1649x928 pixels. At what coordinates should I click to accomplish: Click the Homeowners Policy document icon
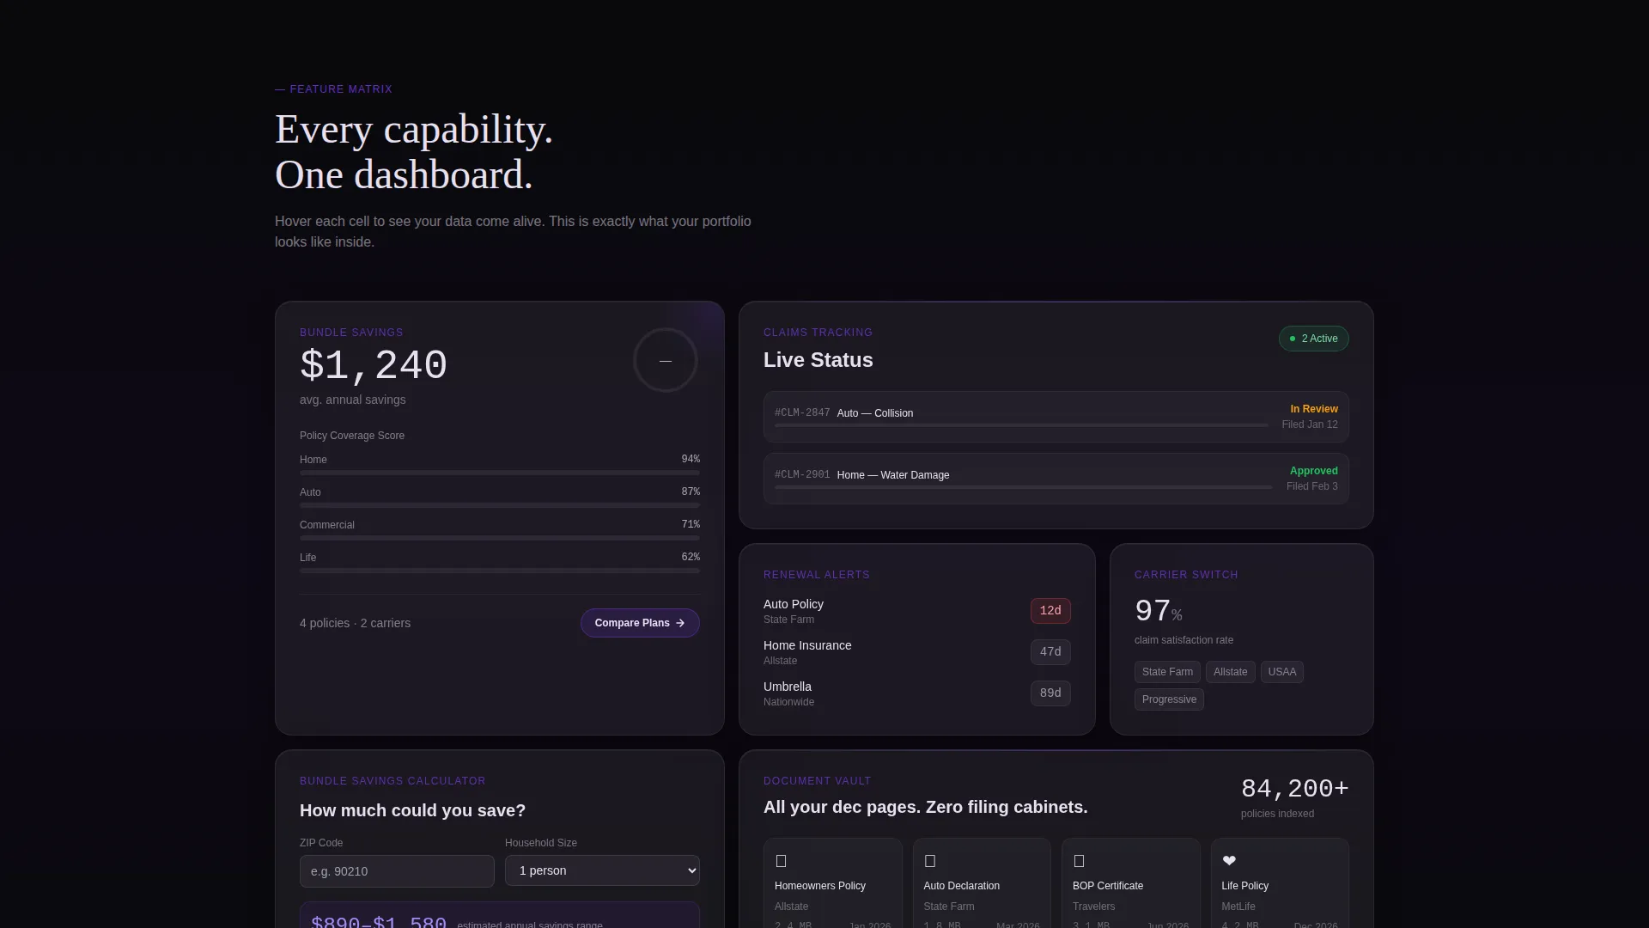pyautogui.click(x=781, y=861)
